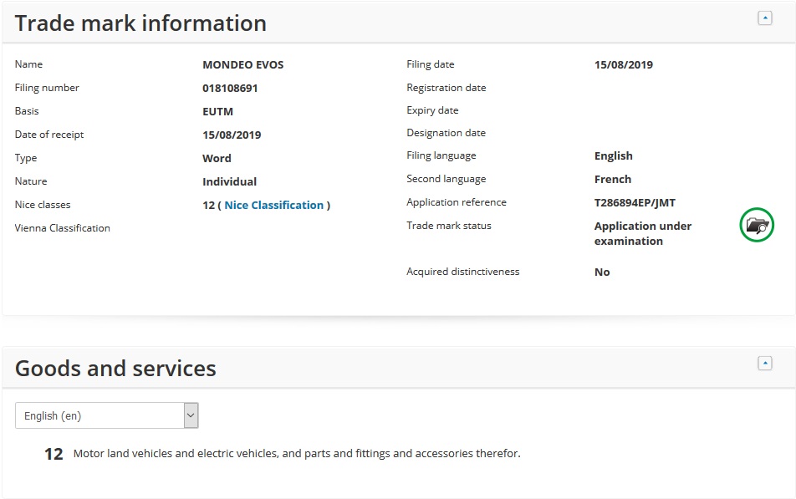Click the Motor land vehicles description text
This screenshot has height=499, width=796.
pos(297,454)
